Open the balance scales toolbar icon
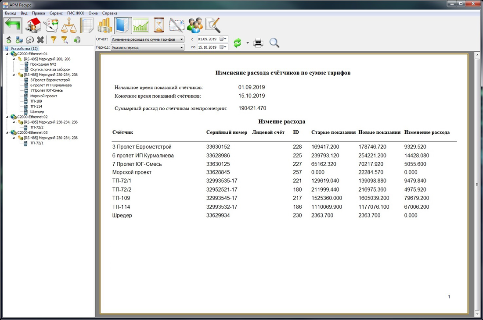This screenshot has width=483, height=320. 69,26
